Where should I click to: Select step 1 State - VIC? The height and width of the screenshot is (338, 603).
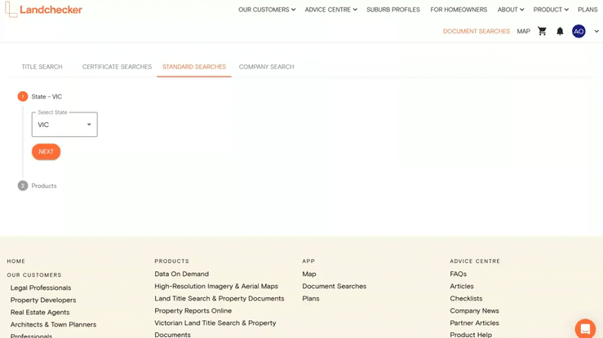coord(40,96)
